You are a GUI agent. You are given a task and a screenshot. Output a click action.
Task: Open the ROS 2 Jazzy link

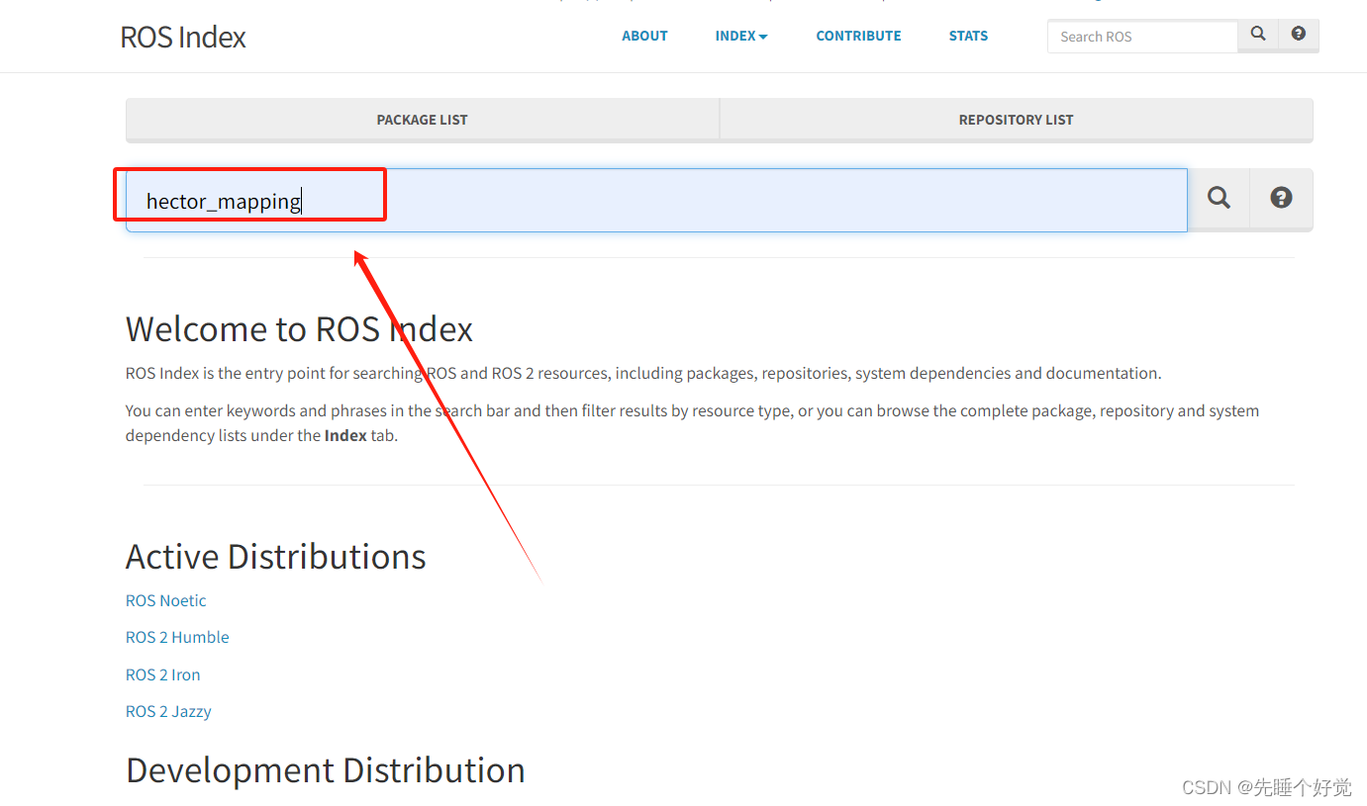point(168,711)
